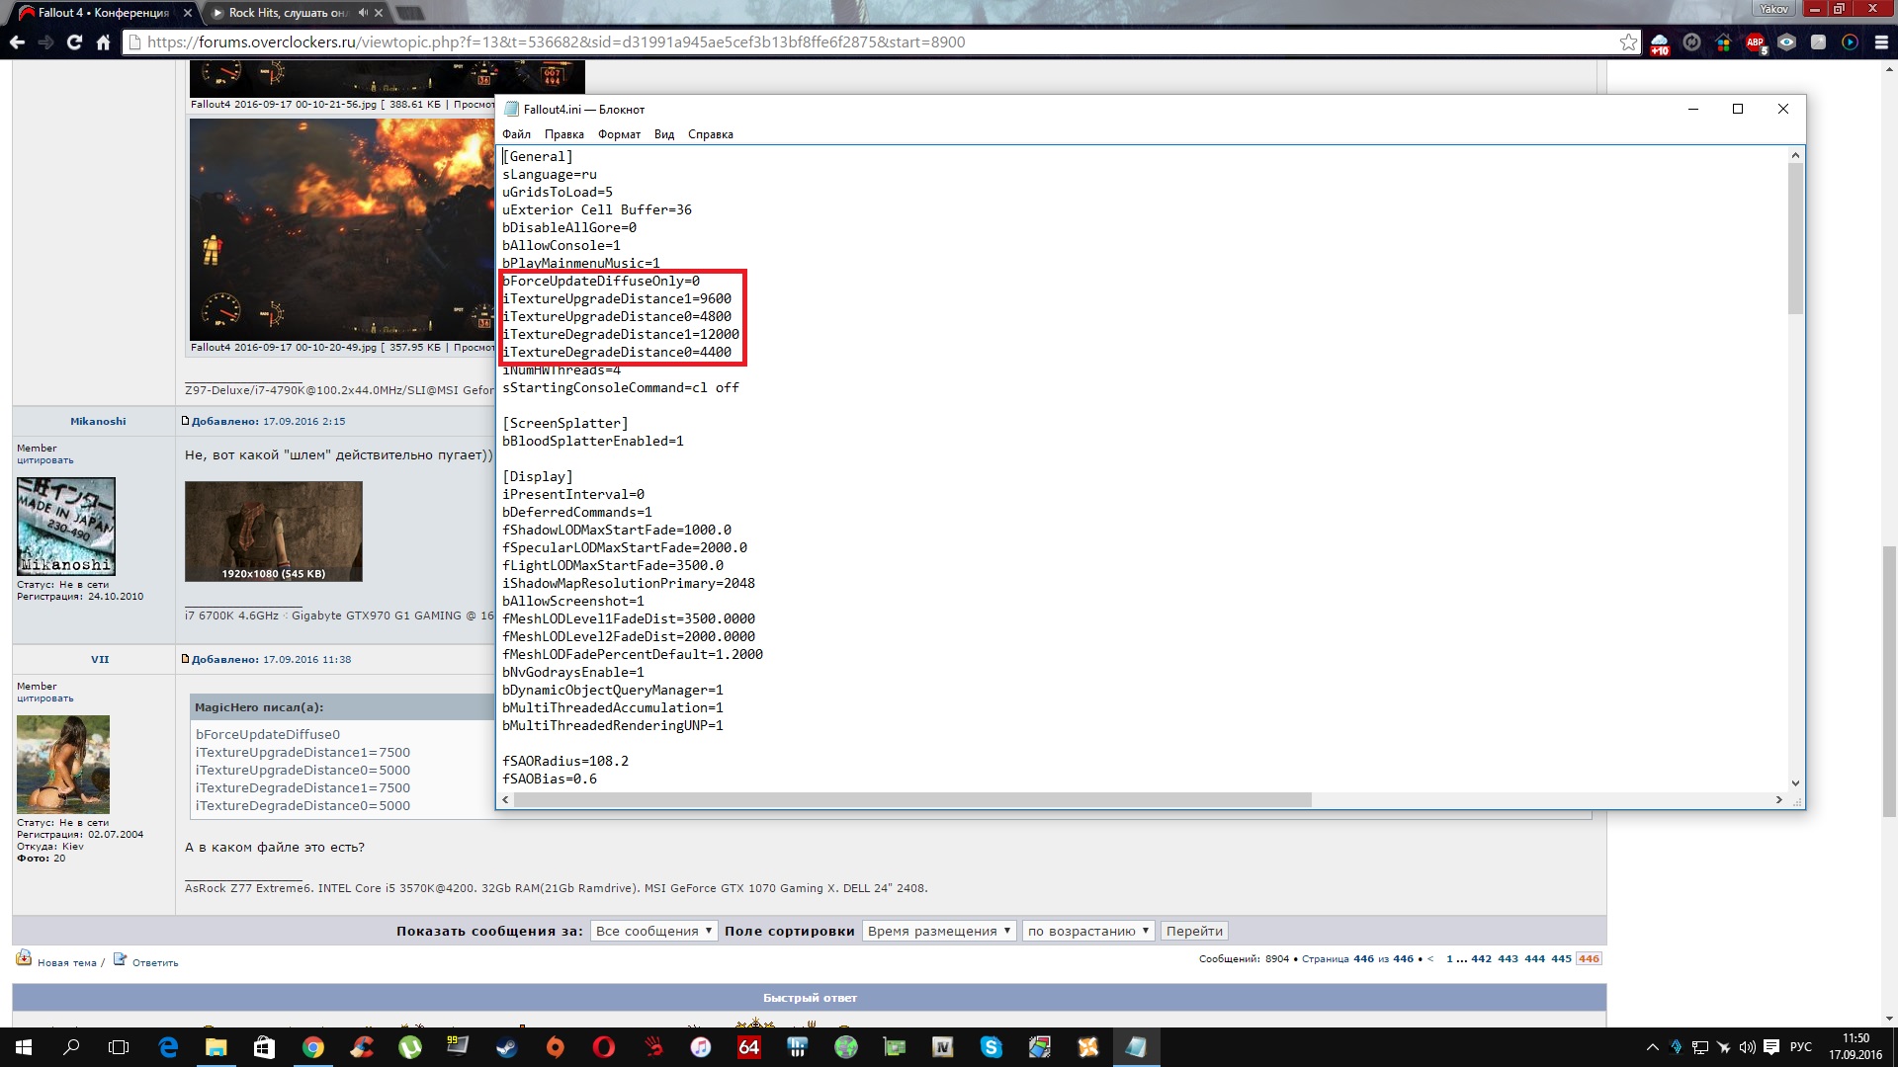
Task: Go to browser home page icon
Action: (103, 42)
